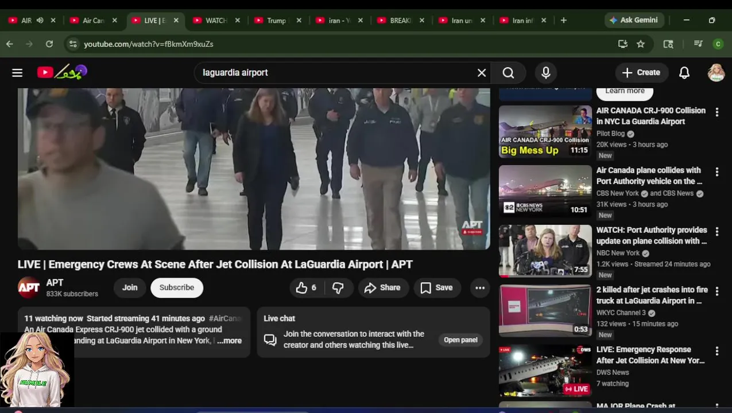Go to YouTube home via logo
Viewport: 732px width, 413px height.
[62, 72]
